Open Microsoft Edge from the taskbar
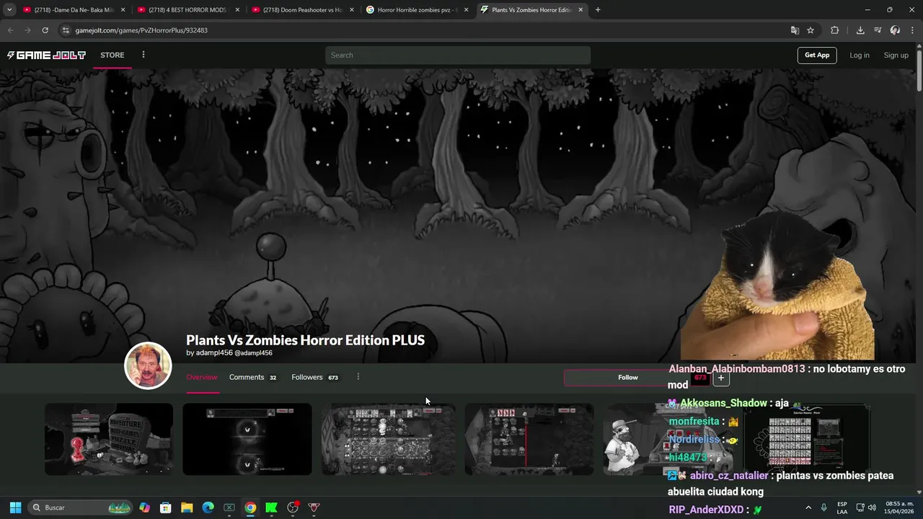 208,507
